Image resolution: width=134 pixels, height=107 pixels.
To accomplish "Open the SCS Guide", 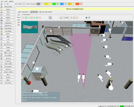I will (x=7, y=83).
